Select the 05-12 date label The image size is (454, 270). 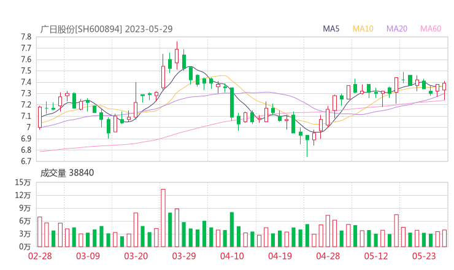[x=375, y=256]
